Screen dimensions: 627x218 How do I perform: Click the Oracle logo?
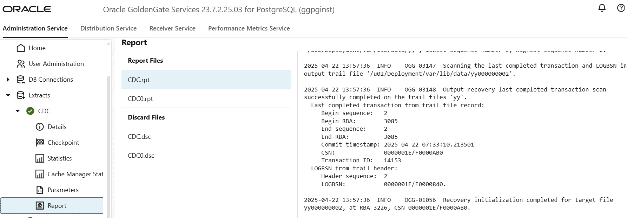27,9
